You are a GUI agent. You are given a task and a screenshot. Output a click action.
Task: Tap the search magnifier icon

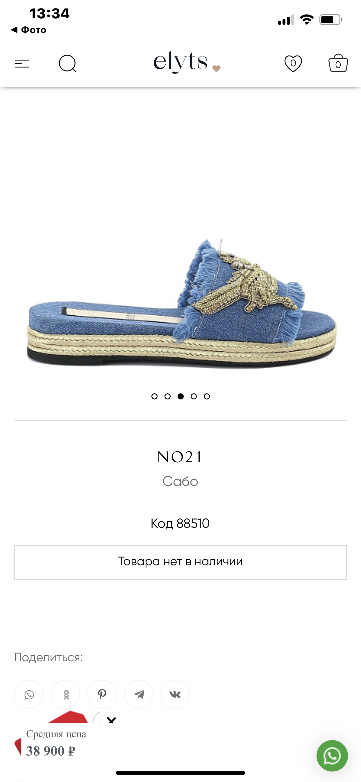click(67, 63)
